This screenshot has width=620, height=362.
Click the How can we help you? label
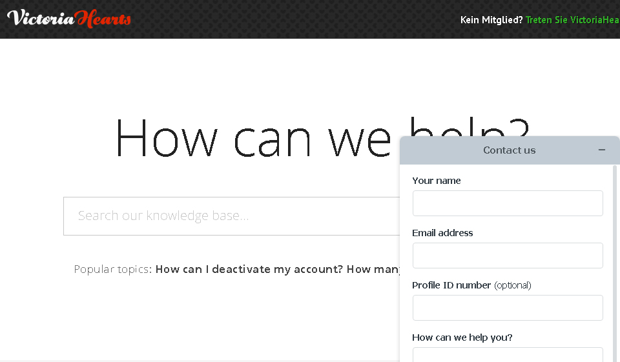(462, 337)
